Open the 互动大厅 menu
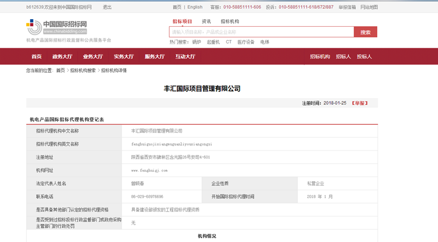 pyautogui.click(x=185, y=56)
